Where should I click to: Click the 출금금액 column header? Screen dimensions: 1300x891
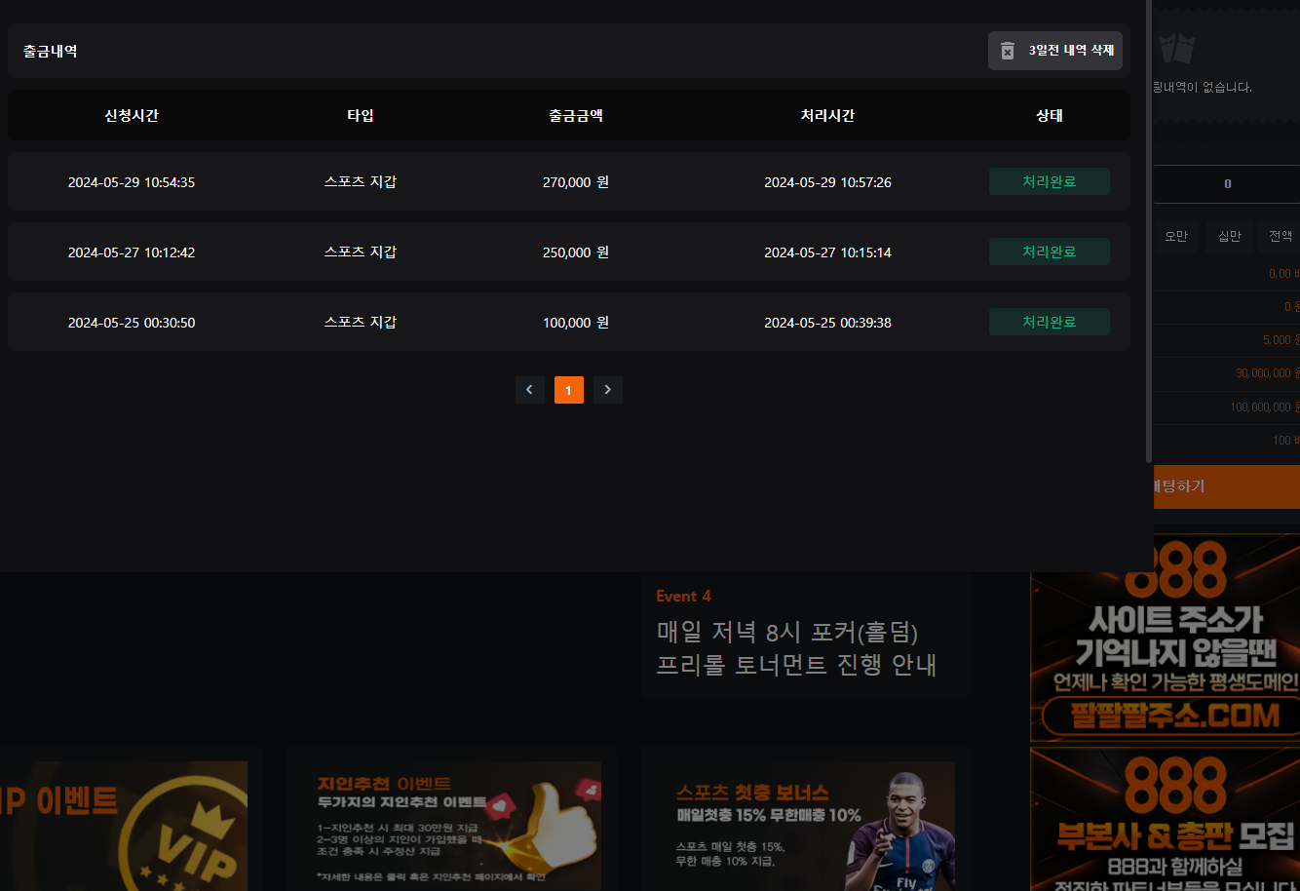click(x=575, y=116)
